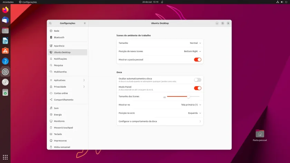Open Aparência settings panel
This screenshot has width=290, height=163.
click(x=68, y=46)
